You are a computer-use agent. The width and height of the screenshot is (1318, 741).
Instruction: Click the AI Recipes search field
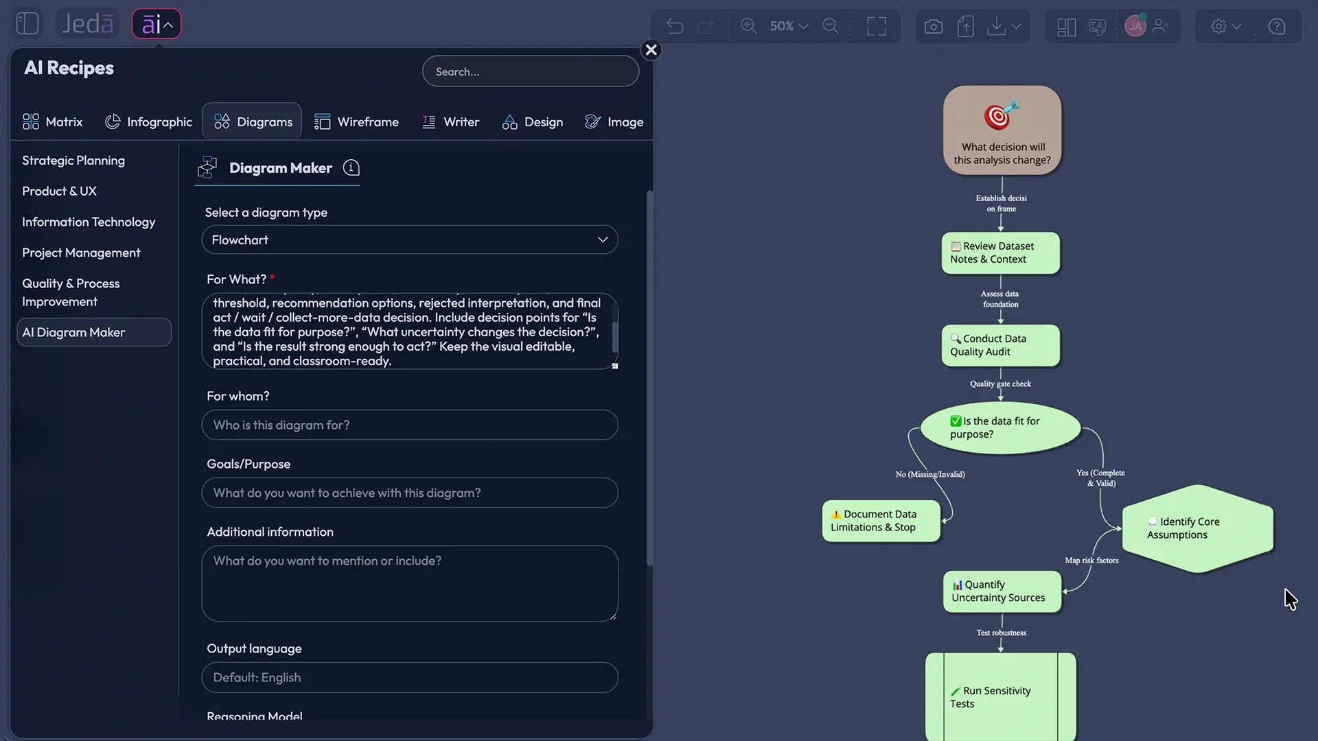click(x=531, y=71)
